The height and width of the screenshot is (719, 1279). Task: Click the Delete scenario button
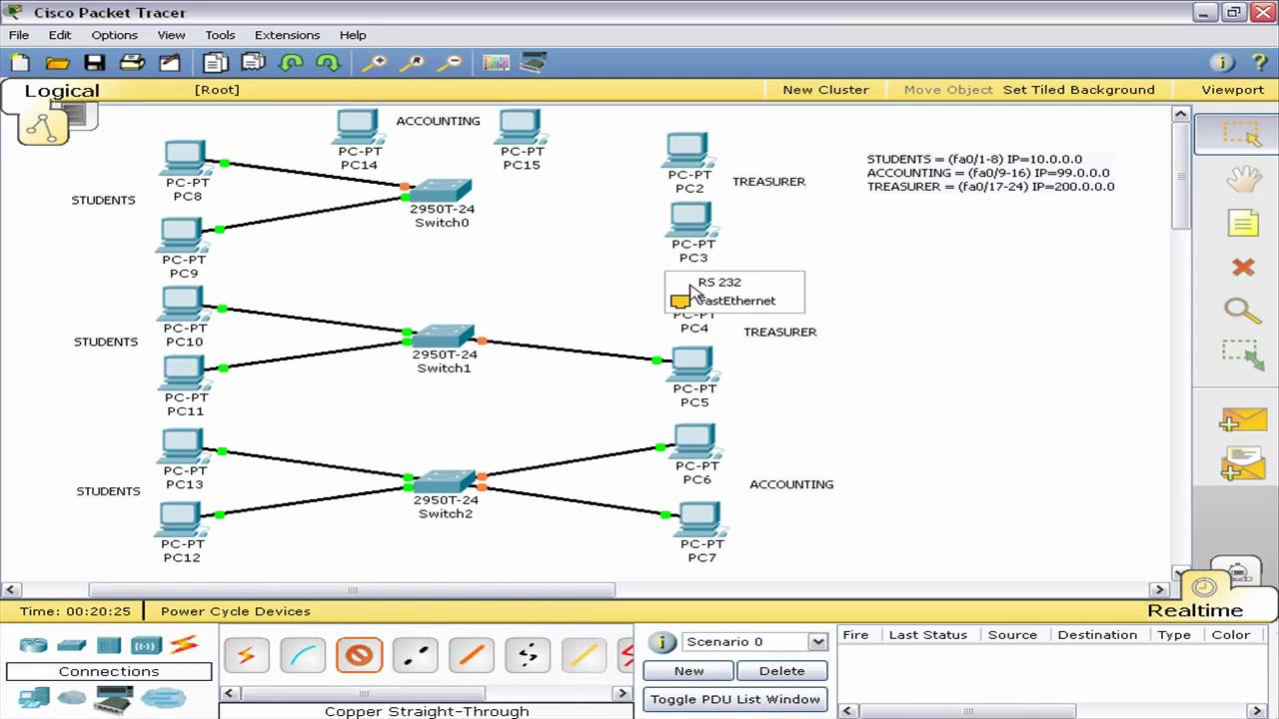[782, 670]
